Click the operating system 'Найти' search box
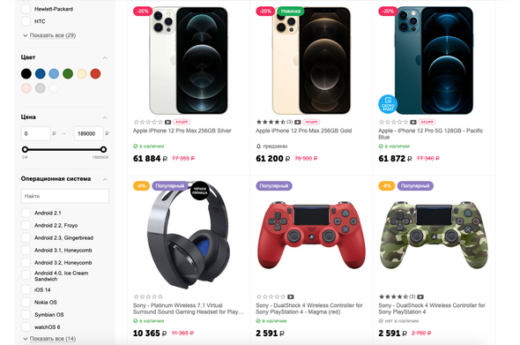Image resolution: width=520 pixels, height=345 pixels. tap(65, 196)
